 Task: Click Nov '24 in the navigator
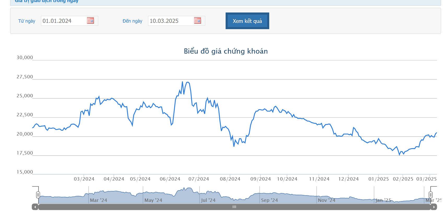pyautogui.click(x=327, y=200)
